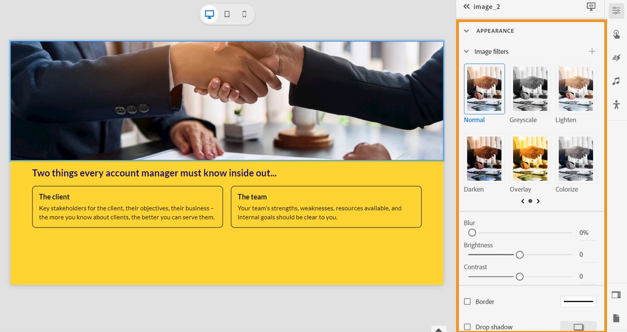627x332 pixels.
Task: Open the visual properties sliders panel
Action: (616, 11)
